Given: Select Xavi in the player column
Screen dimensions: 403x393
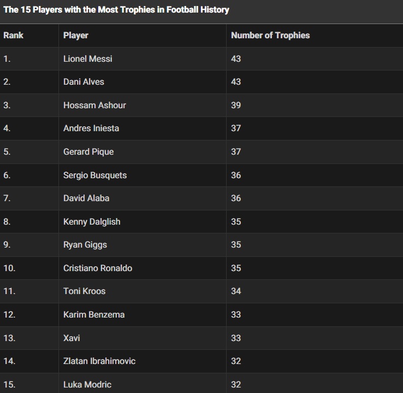Looking at the screenshot, I should pos(72,338).
